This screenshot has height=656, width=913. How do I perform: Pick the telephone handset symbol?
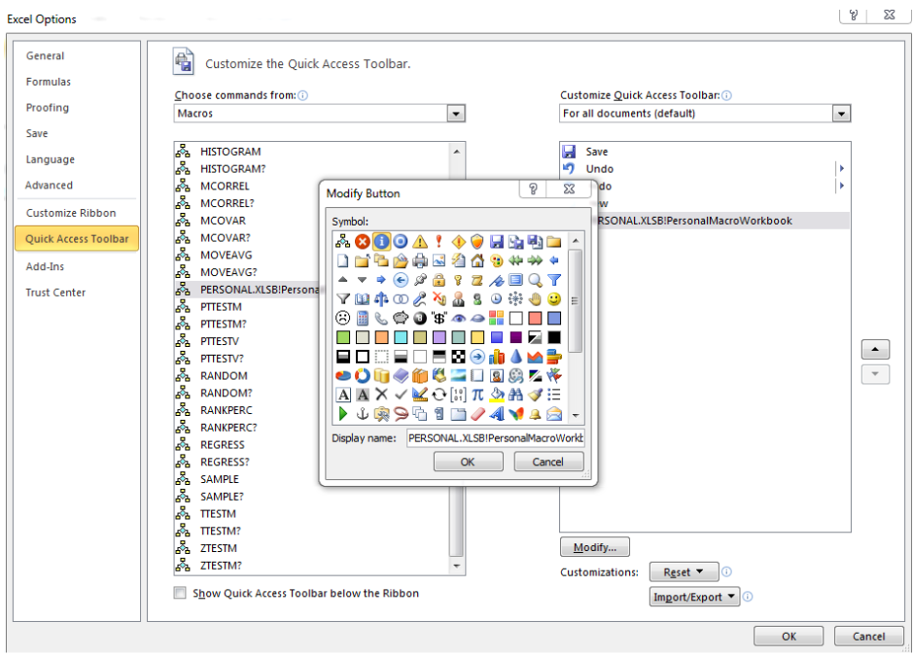381,318
